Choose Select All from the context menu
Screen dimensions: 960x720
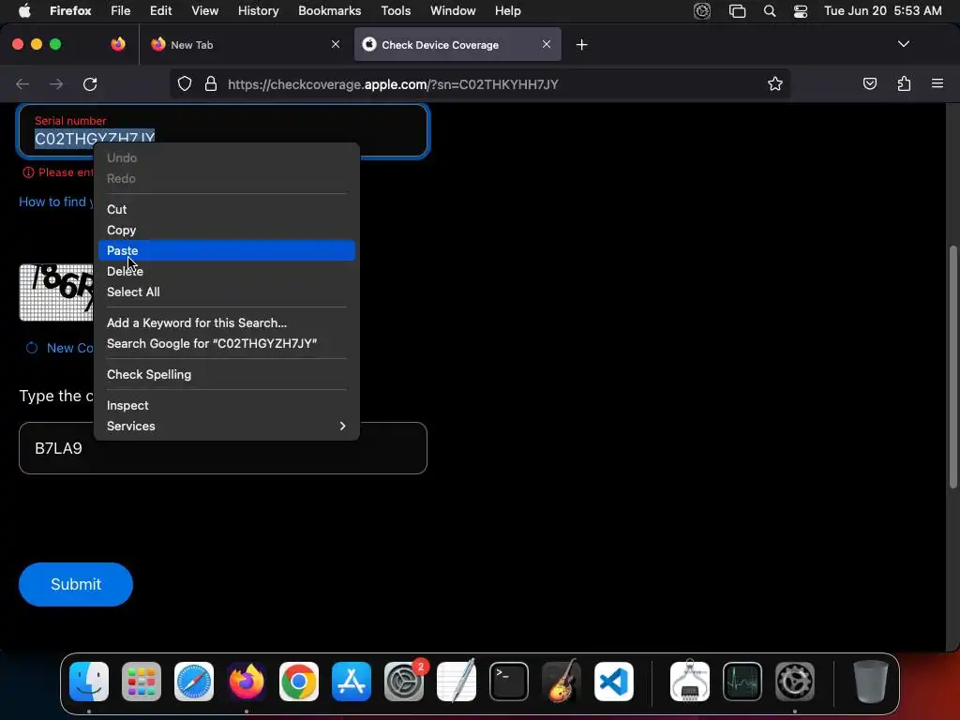(x=227, y=292)
